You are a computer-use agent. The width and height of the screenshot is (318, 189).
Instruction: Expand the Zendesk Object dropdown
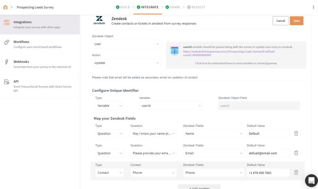[x=126, y=44]
